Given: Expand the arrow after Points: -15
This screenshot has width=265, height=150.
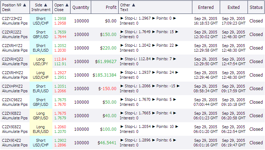Looking at the screenshot, I should tap(178, 86).
